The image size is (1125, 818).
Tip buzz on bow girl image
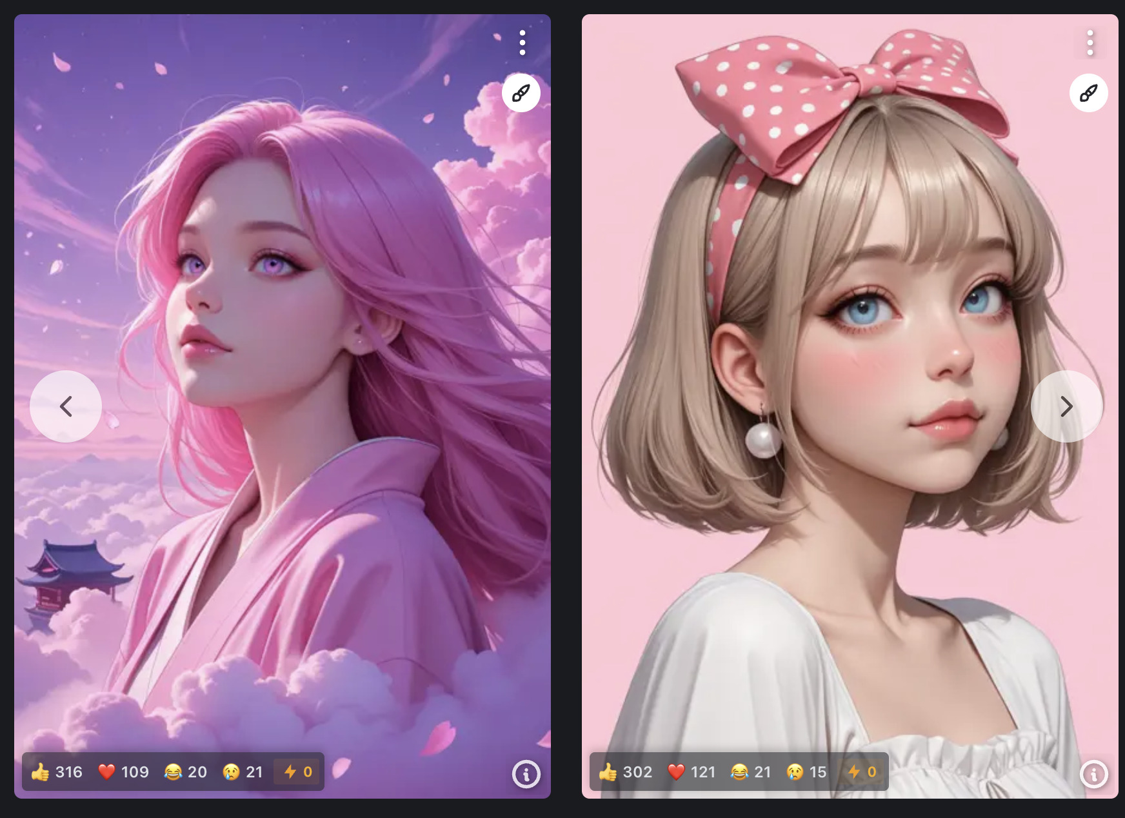click(x=862, y=772)
